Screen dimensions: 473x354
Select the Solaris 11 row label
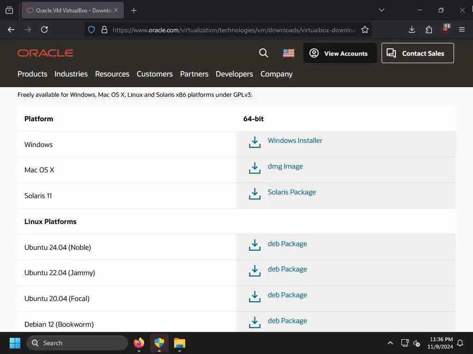point(38,195)
